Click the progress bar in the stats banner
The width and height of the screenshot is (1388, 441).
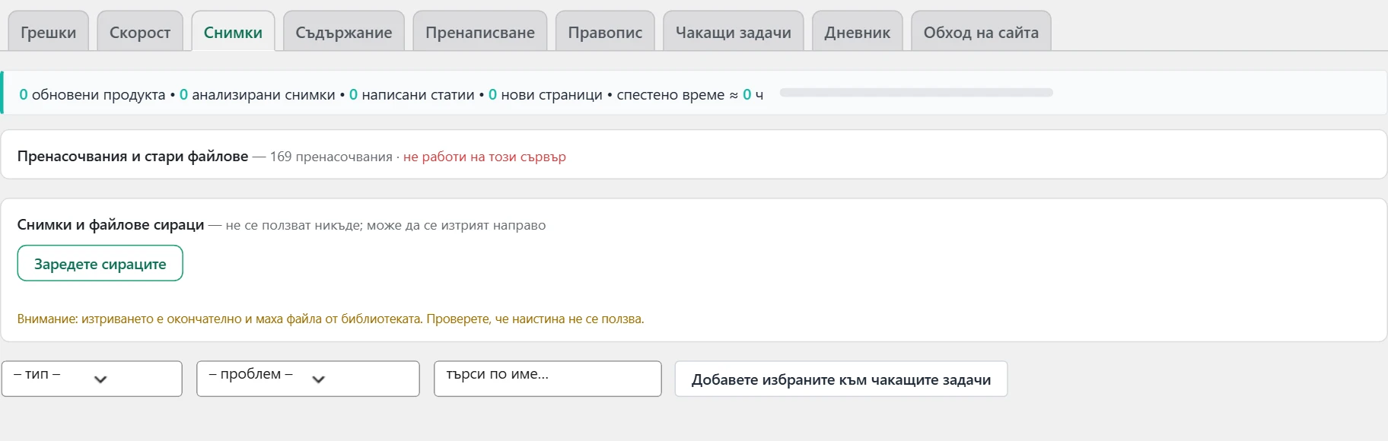click(x=916, y=93)
